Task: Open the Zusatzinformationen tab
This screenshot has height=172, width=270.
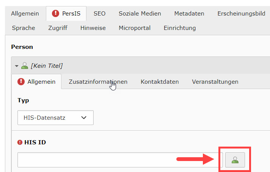Action: point(98,82)
